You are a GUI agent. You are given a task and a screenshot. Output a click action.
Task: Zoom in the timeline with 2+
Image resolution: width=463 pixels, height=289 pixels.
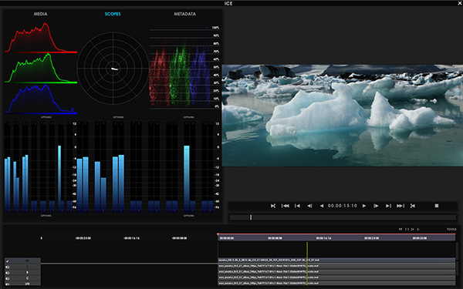coord(413,229)
